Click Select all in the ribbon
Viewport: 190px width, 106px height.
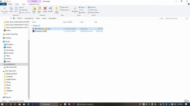click(92, 7)
